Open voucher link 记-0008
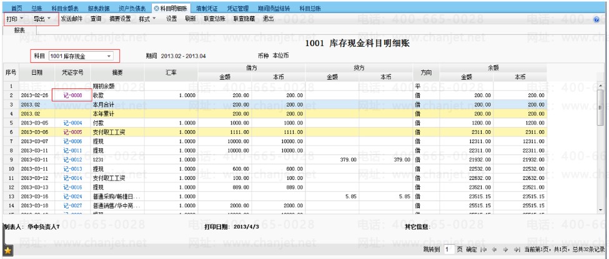The height and width of the screenshot is (259, 609). click(x=72, y=95)
